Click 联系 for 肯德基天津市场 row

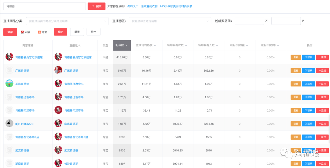click(x=308, y=110)
